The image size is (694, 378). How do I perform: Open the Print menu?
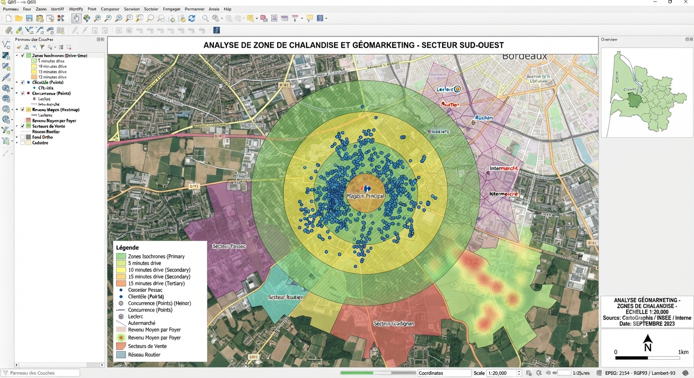click(x=92, y=9)
